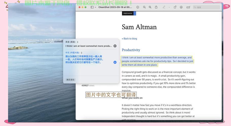The image size is (231, 126).
Task: Copy the translation with 拷贝译文
Action: 70,80
